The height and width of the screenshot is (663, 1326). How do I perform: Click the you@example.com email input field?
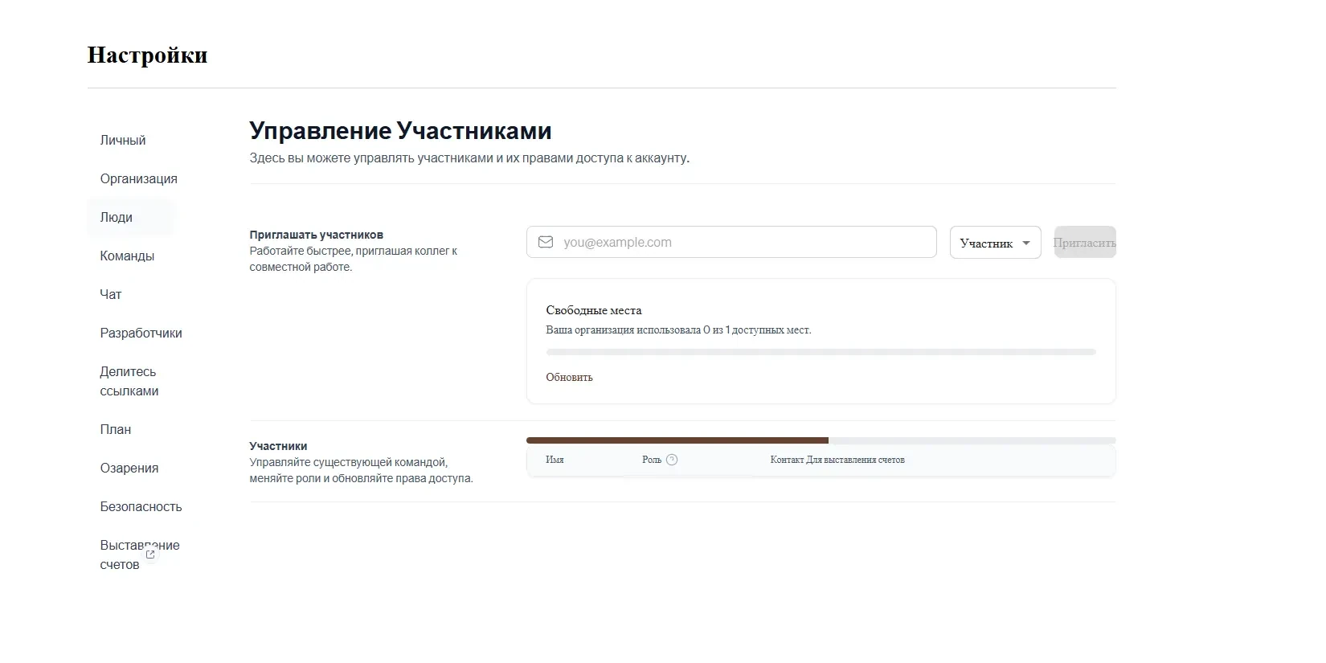coord(731,242)
